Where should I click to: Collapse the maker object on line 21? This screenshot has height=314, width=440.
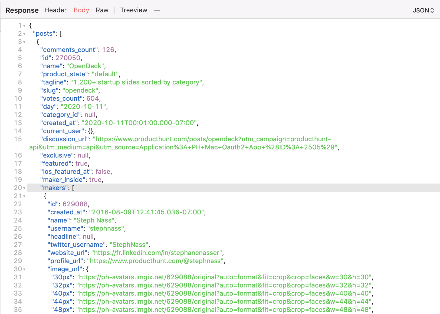24,196
